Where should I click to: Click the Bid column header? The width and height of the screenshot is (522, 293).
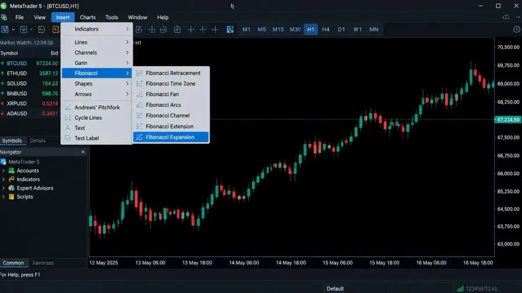coord(55,53)
